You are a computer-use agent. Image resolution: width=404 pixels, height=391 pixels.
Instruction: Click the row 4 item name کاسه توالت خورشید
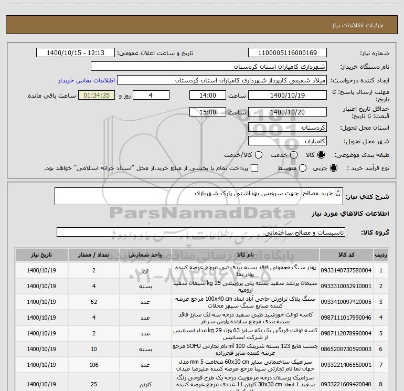246,318
